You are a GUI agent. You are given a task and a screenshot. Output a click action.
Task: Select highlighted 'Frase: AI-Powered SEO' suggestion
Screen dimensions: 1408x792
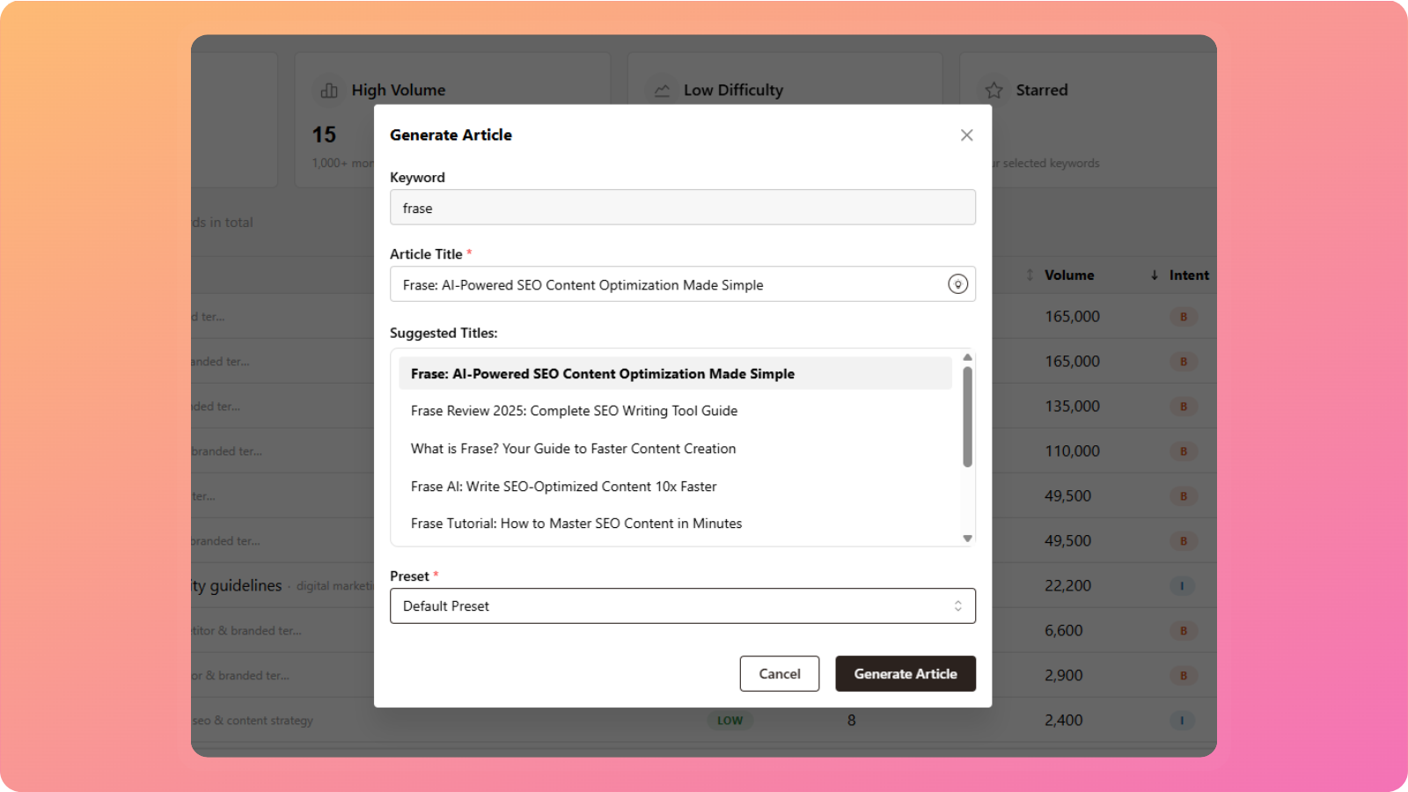[x=602, y=374]
